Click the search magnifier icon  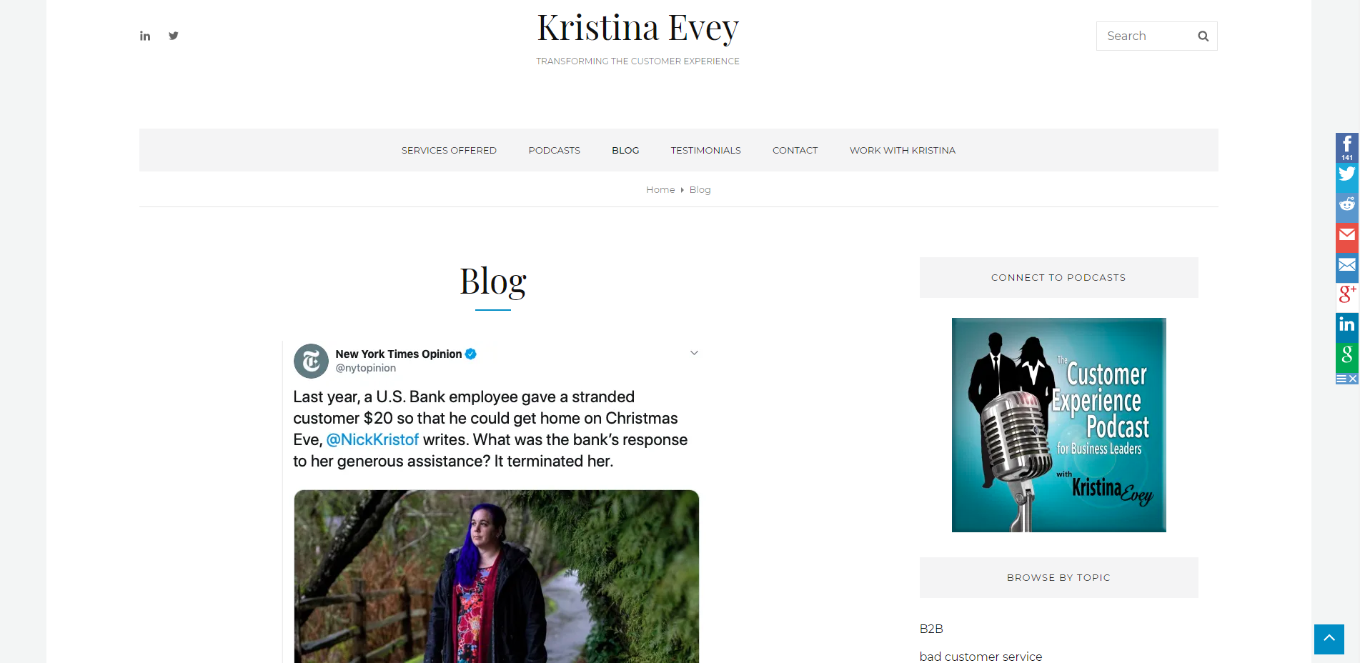1203,36
